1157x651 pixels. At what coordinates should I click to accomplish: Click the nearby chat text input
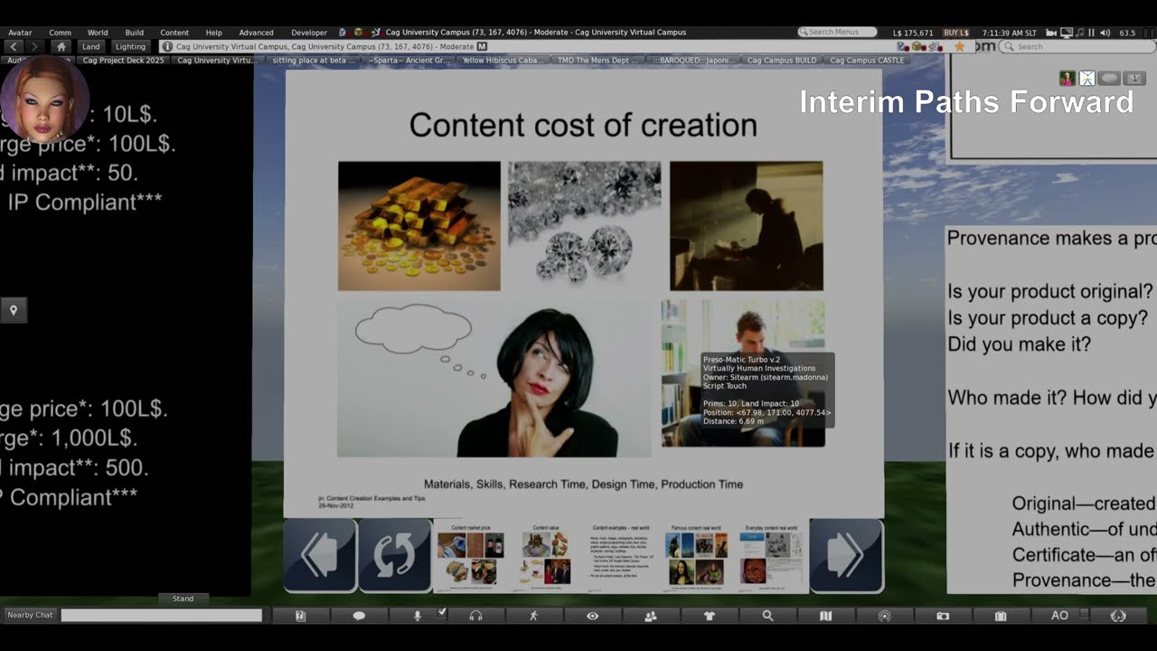click(161, 615)
